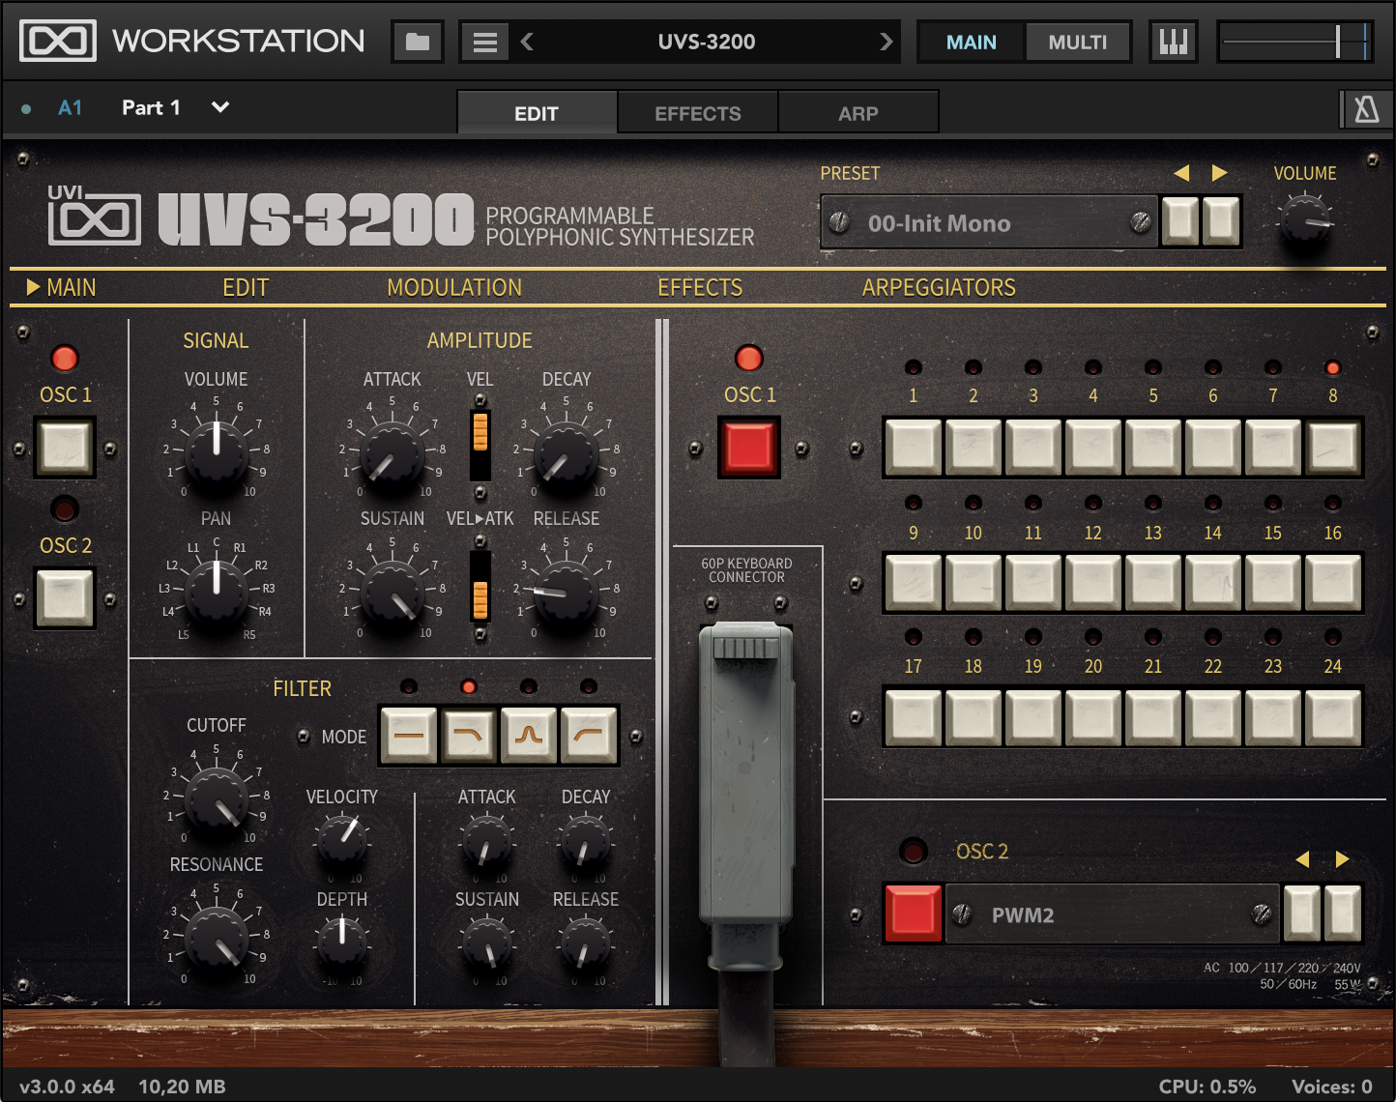Click the UVI Workstation logo
1396x1102 pixels.
(191, 41)
